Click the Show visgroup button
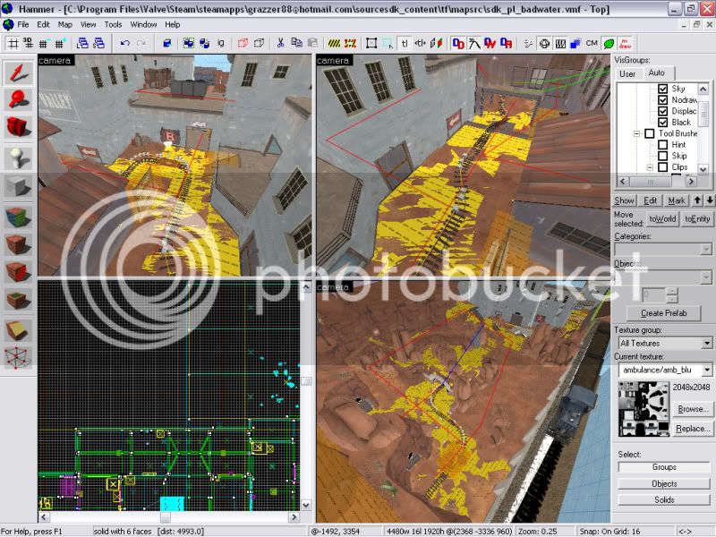 point(624,200)
